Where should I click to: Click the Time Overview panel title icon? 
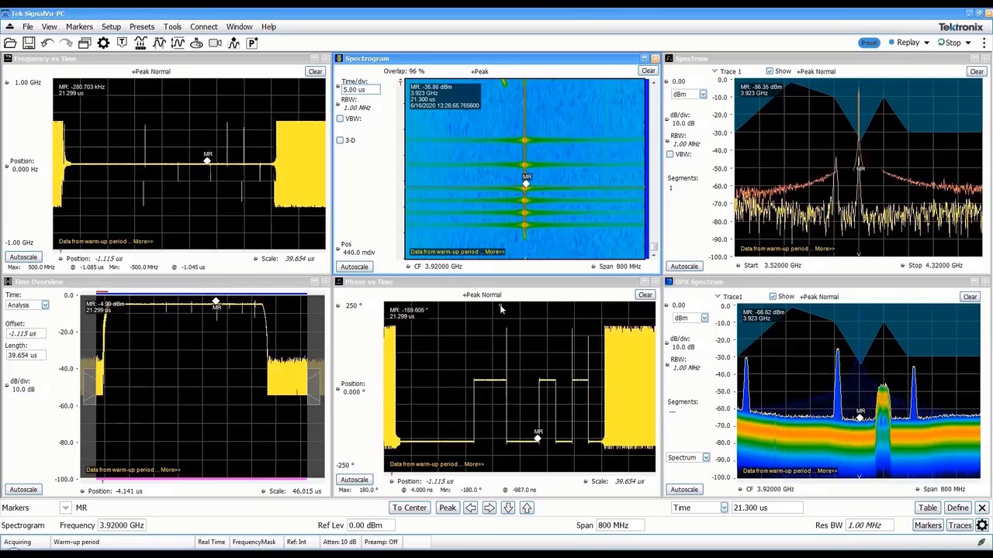8,281
